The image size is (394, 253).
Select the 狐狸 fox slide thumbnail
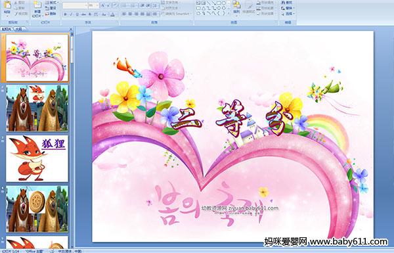pos(37,158)
